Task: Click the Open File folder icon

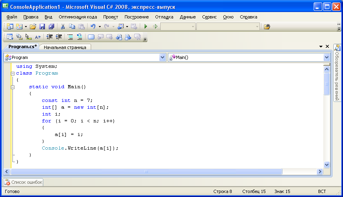Action: pos(33,26)
